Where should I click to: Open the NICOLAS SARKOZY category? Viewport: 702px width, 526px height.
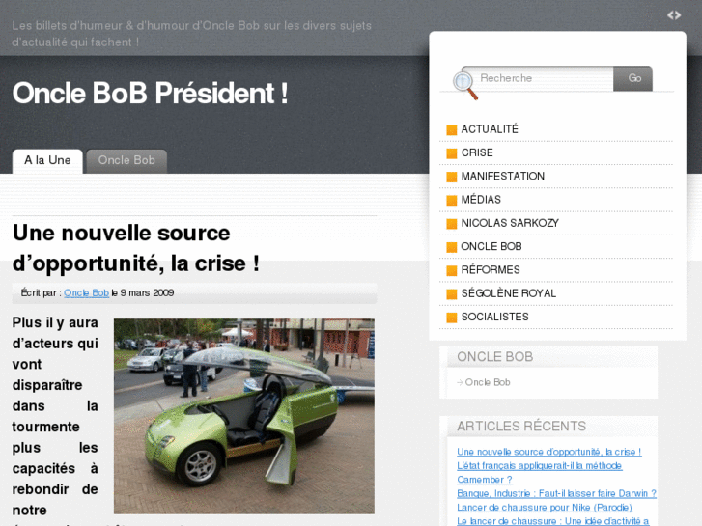(510, 223)
